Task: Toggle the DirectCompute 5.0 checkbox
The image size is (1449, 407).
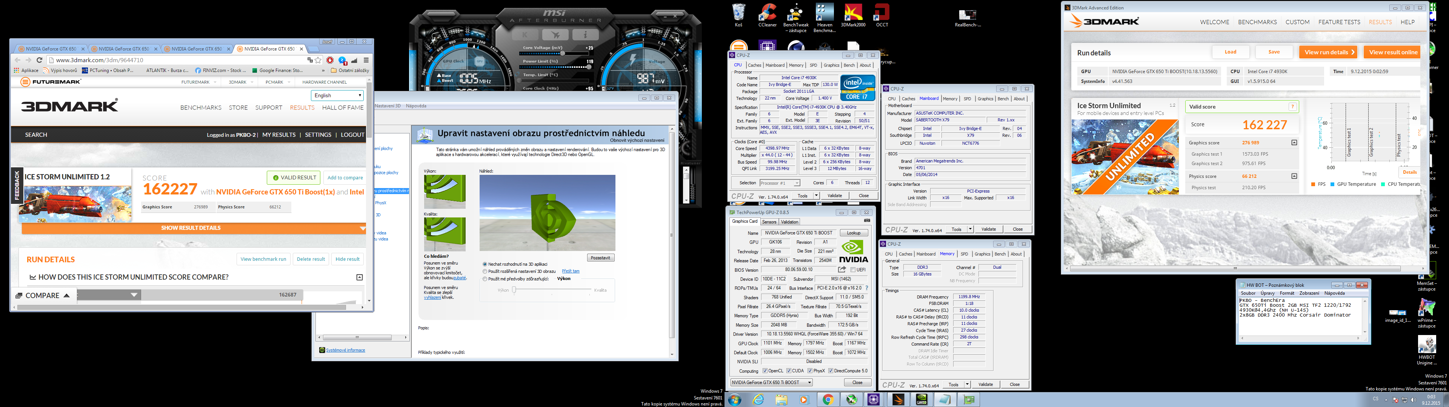Action: pos(831,371)
